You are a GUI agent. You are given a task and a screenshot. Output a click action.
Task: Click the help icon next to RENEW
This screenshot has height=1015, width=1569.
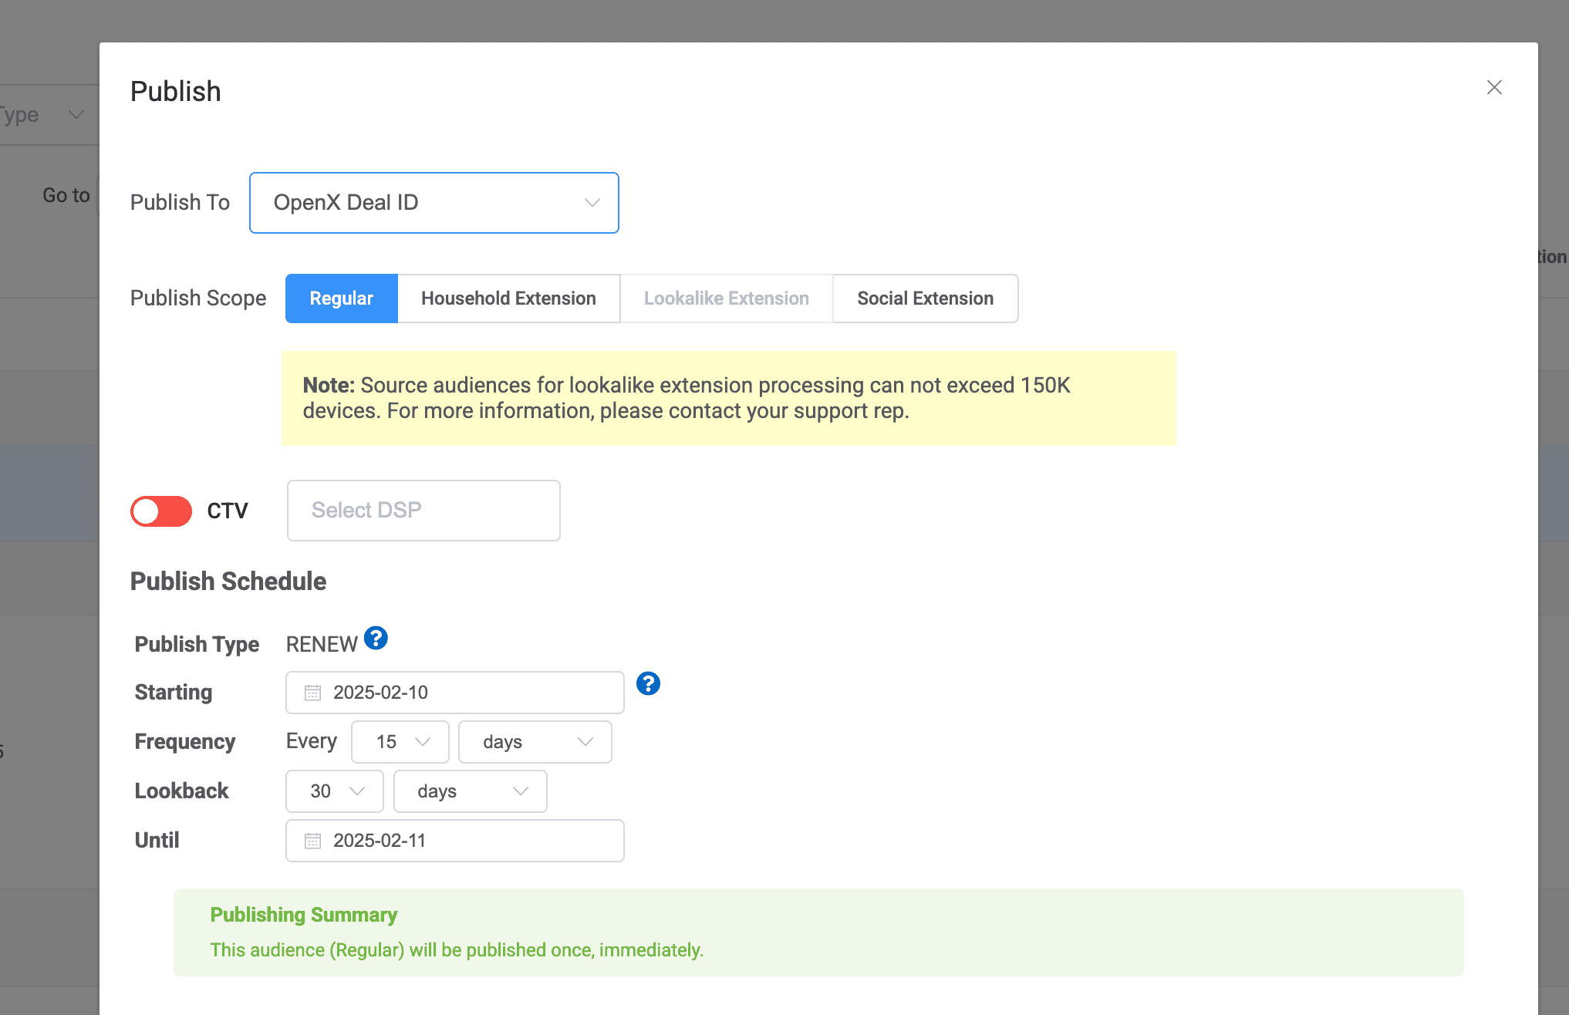tap(376, 639)
